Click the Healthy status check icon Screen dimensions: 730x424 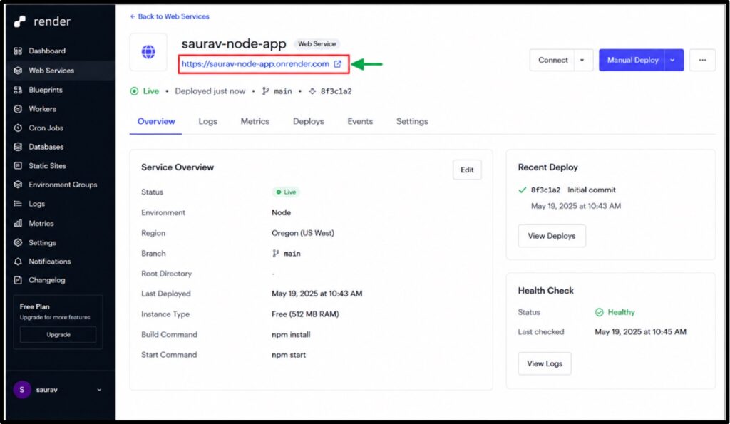[599, 312]
